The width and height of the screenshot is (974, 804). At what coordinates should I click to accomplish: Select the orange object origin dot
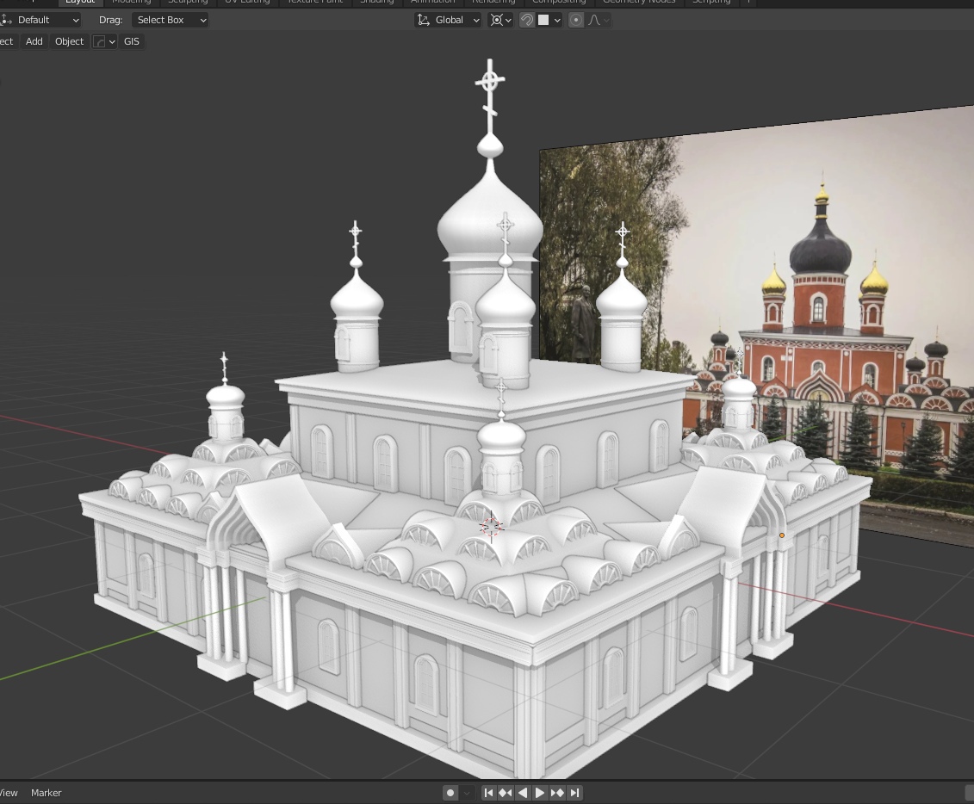click(781, 535)
